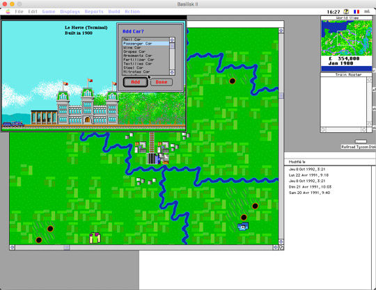The width and height of the screenshot is (376, 290).
Task: Click the Add button
Action: (x=135, y=82)
